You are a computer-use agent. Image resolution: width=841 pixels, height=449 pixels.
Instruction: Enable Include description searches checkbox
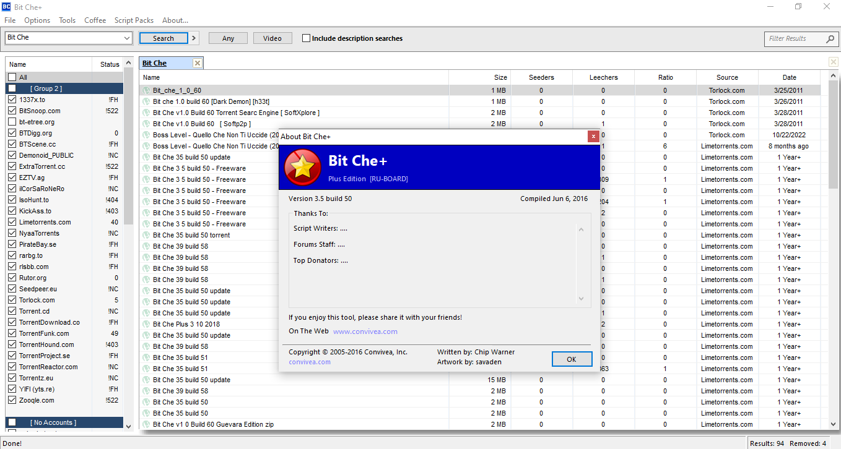click(x=306, y=38)
